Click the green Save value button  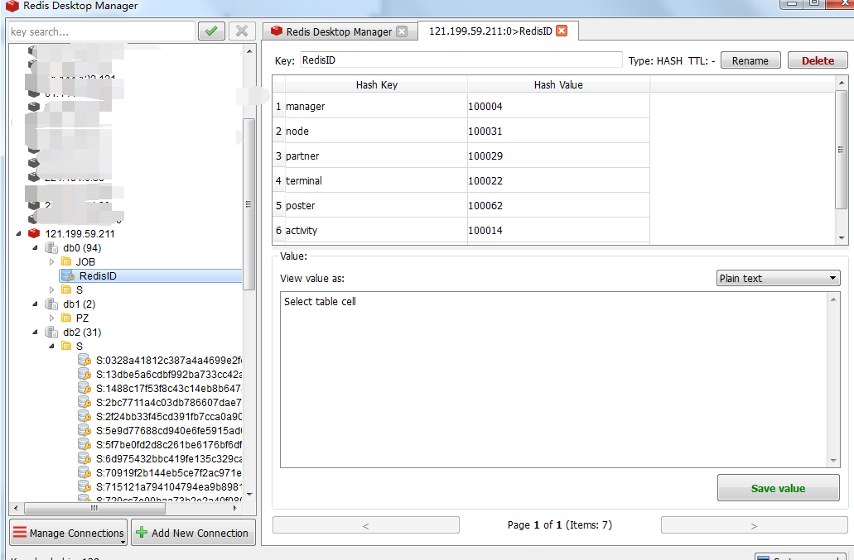click(779, 488)
